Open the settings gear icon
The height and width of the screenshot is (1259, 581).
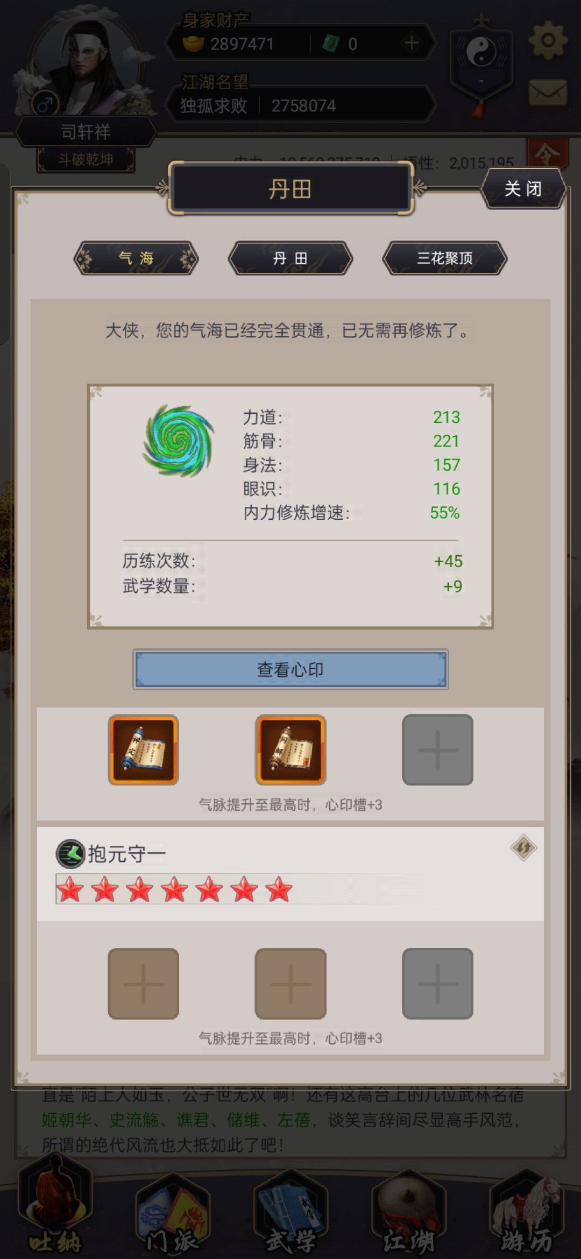(548, 40)
